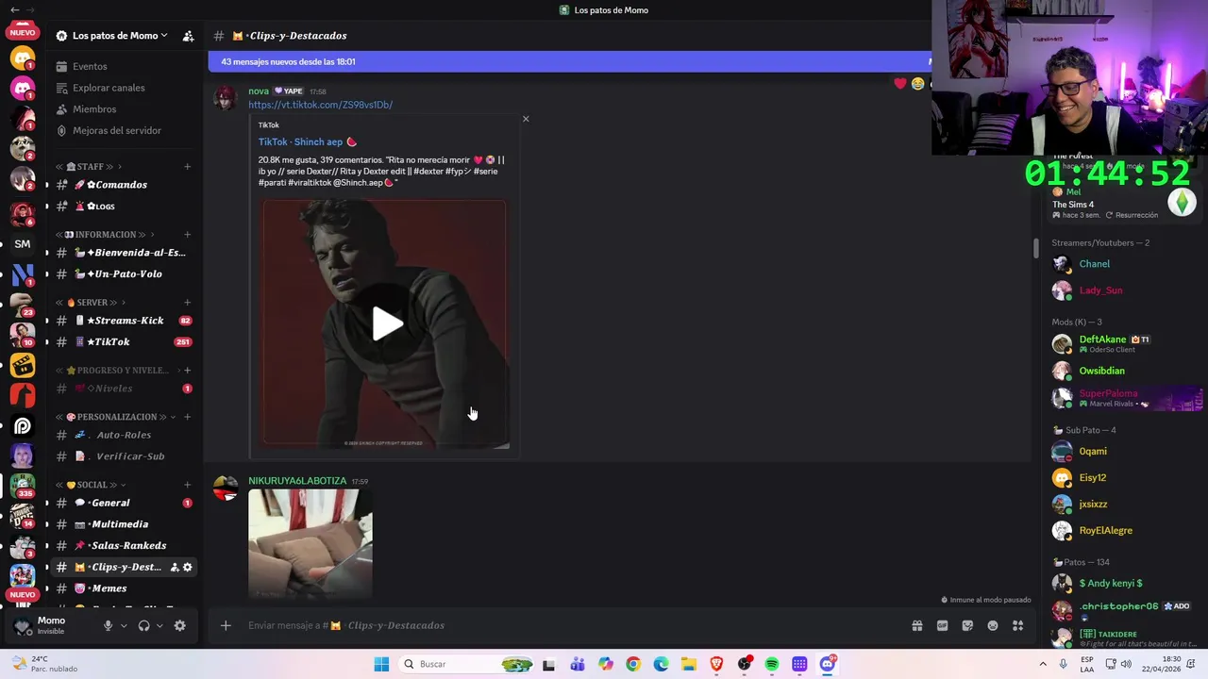Dismiss the TikTok embed with X

pos(526,119)
